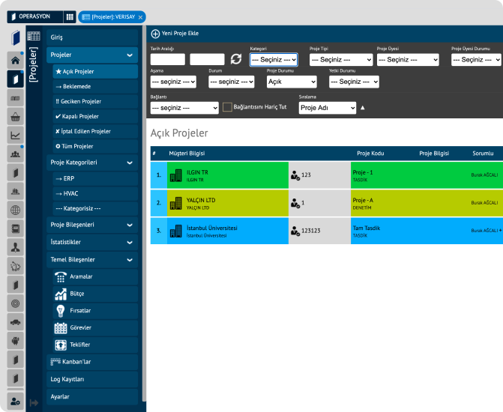This screenshot has height=412, width=503.
Task: Collapse the Projeler menu section
Action: (x=92, y=55)
